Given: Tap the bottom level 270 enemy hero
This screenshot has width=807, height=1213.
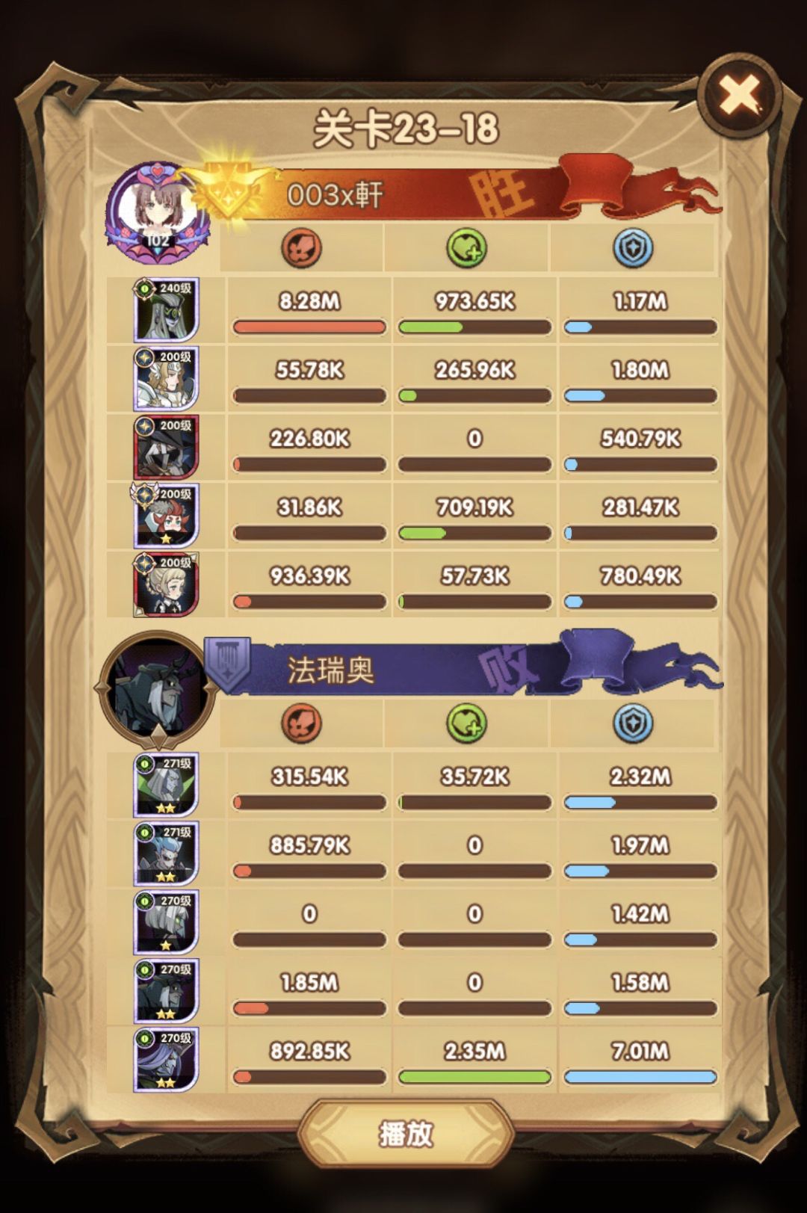Looking at the screenshot, I should pos(166,1060).
